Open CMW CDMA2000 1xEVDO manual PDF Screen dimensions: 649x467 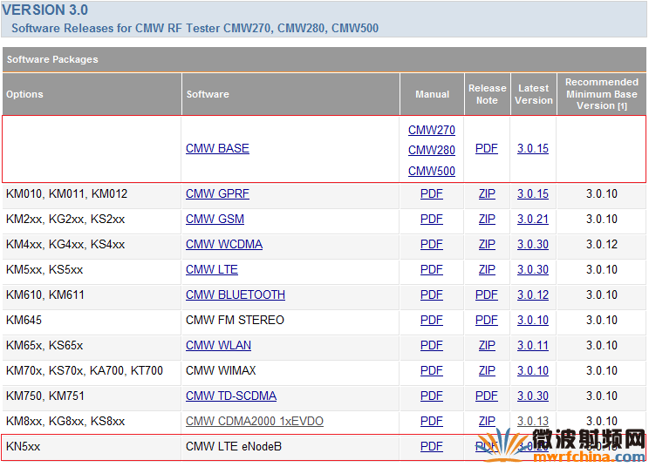tap(431, 421)
